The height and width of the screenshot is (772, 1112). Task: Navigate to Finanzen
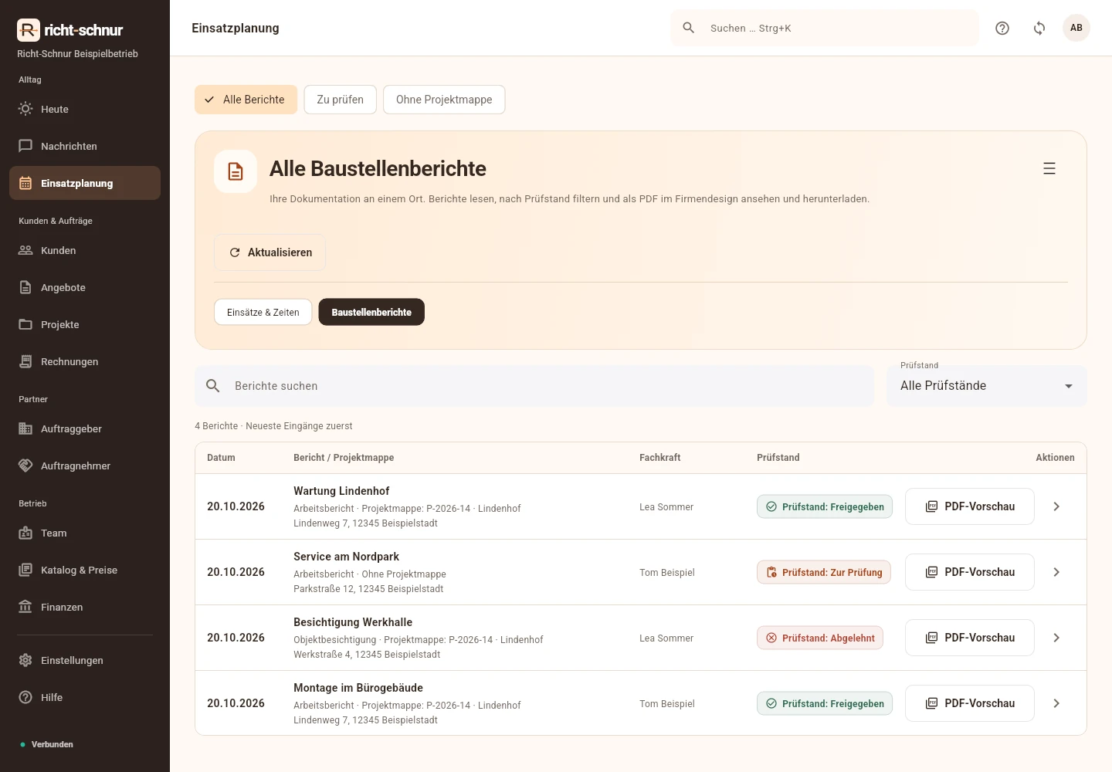click(85, 607)
